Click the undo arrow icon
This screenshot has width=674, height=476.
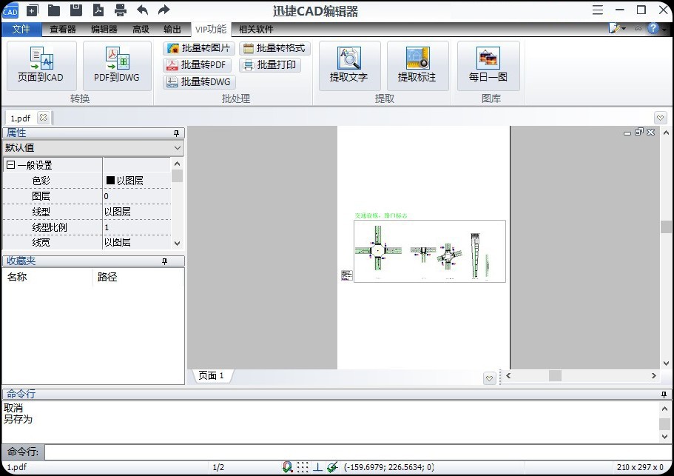pyautogui.click(x=141, y=10)
